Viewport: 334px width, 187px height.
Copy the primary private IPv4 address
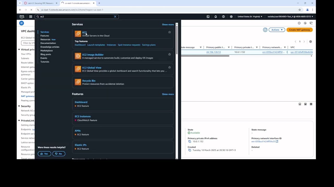pyautogui.click(x=190, y=142)
